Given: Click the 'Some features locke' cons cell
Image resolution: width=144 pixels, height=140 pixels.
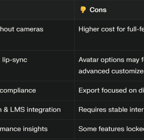Looking at the screenshot, I should [109, 129].
